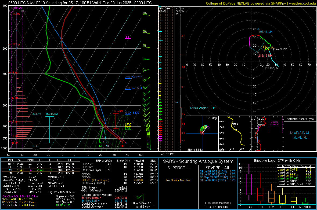Click the based on CAPE: 0.13 probability
This screenshot has width=317, height=210.
coord(294,170)
